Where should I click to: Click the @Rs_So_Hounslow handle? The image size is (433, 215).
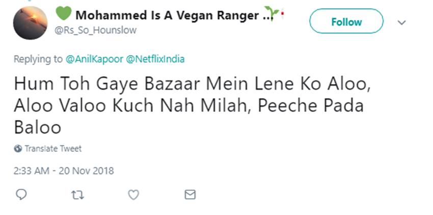click(x=95, y=30)
